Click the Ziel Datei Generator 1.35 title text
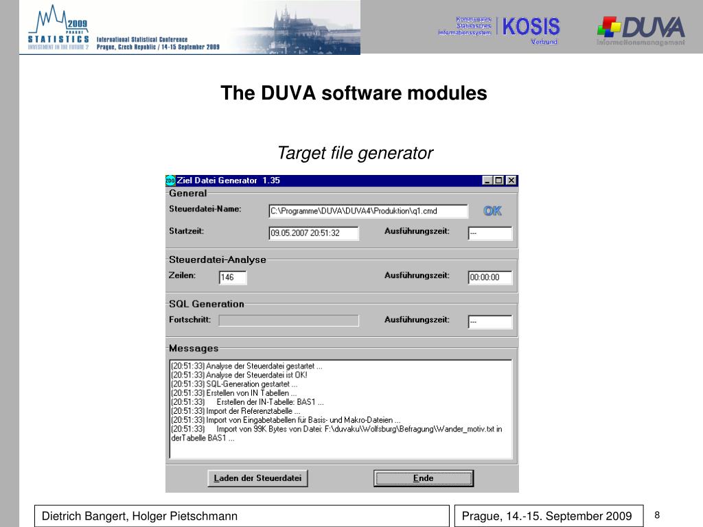The width and height of the screenshot is (703, 527). pyautogui.click(x=228, y=180)
